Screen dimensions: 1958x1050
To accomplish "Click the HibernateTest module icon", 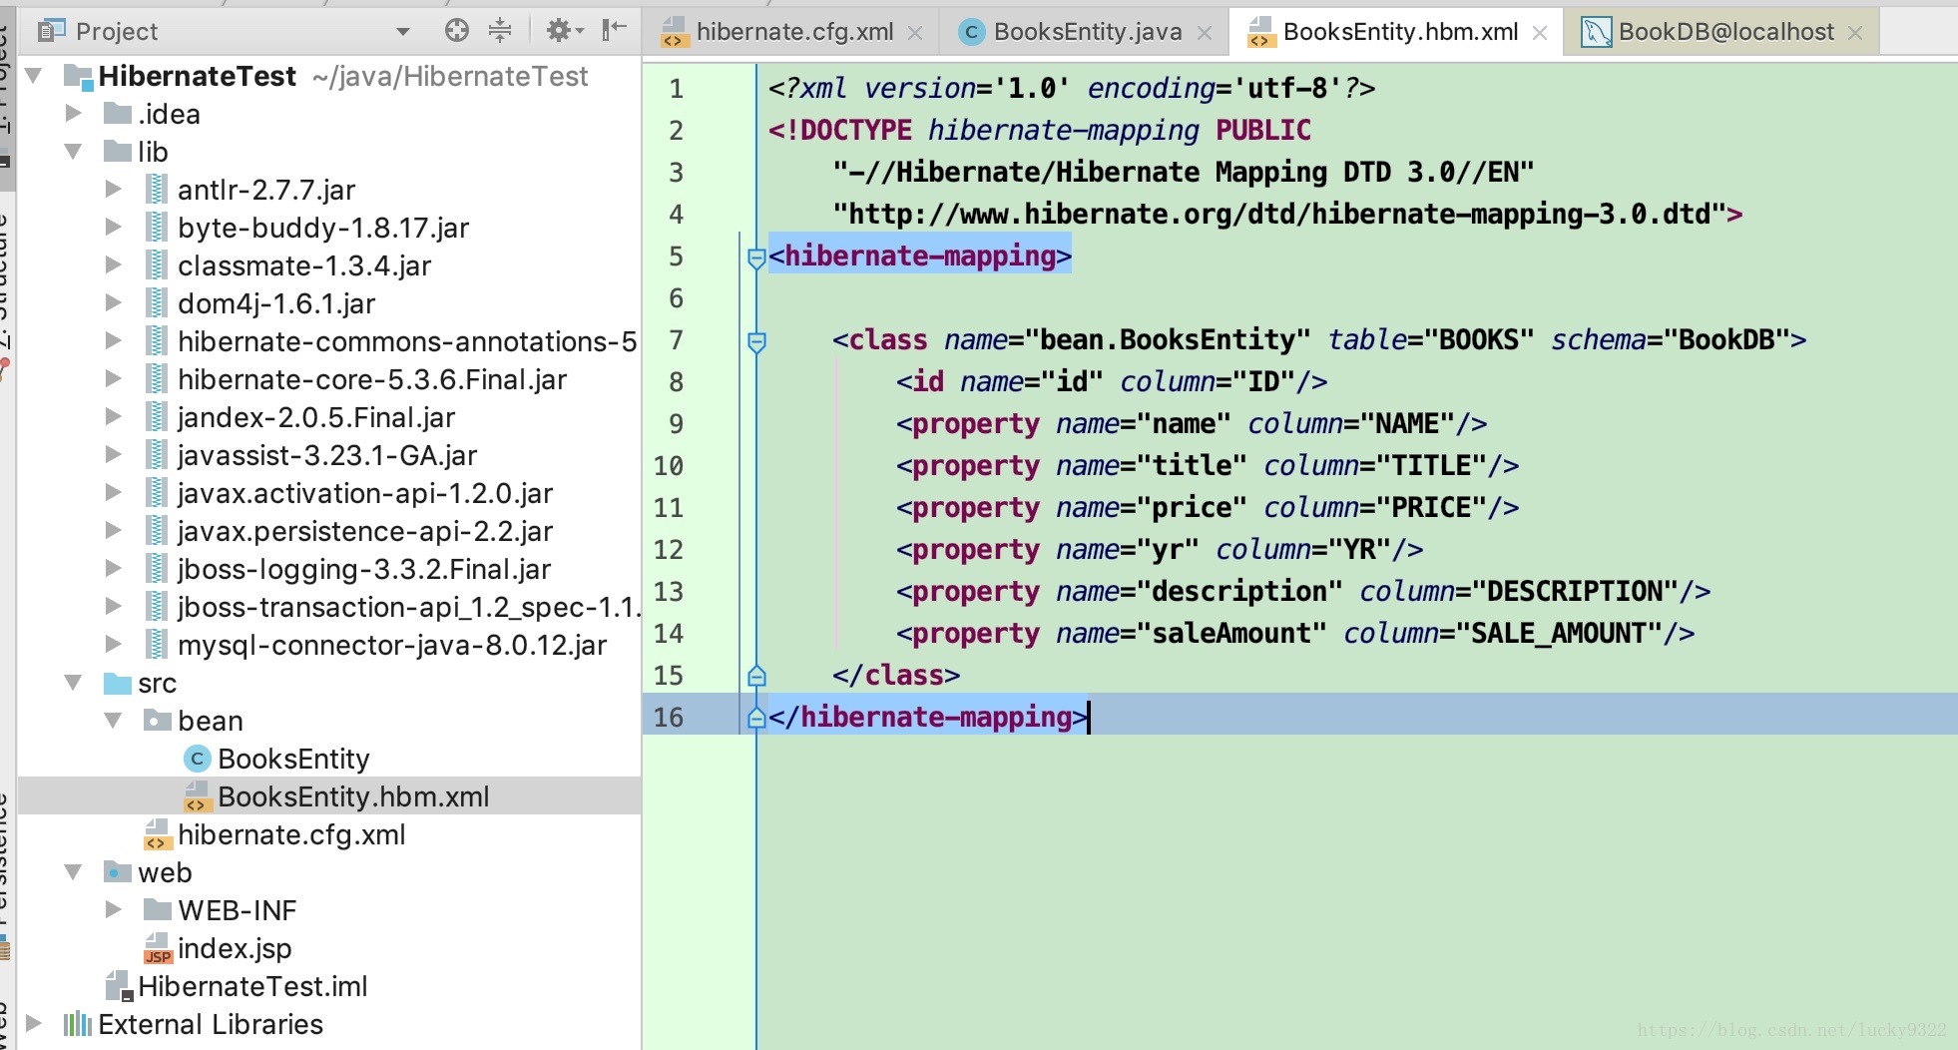I will pyautogui.click(x=78, y=77).
